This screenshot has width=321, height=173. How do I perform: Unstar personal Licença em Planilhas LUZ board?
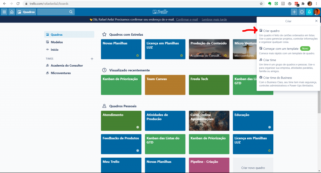pyautogui.click(x=269, y=150)
